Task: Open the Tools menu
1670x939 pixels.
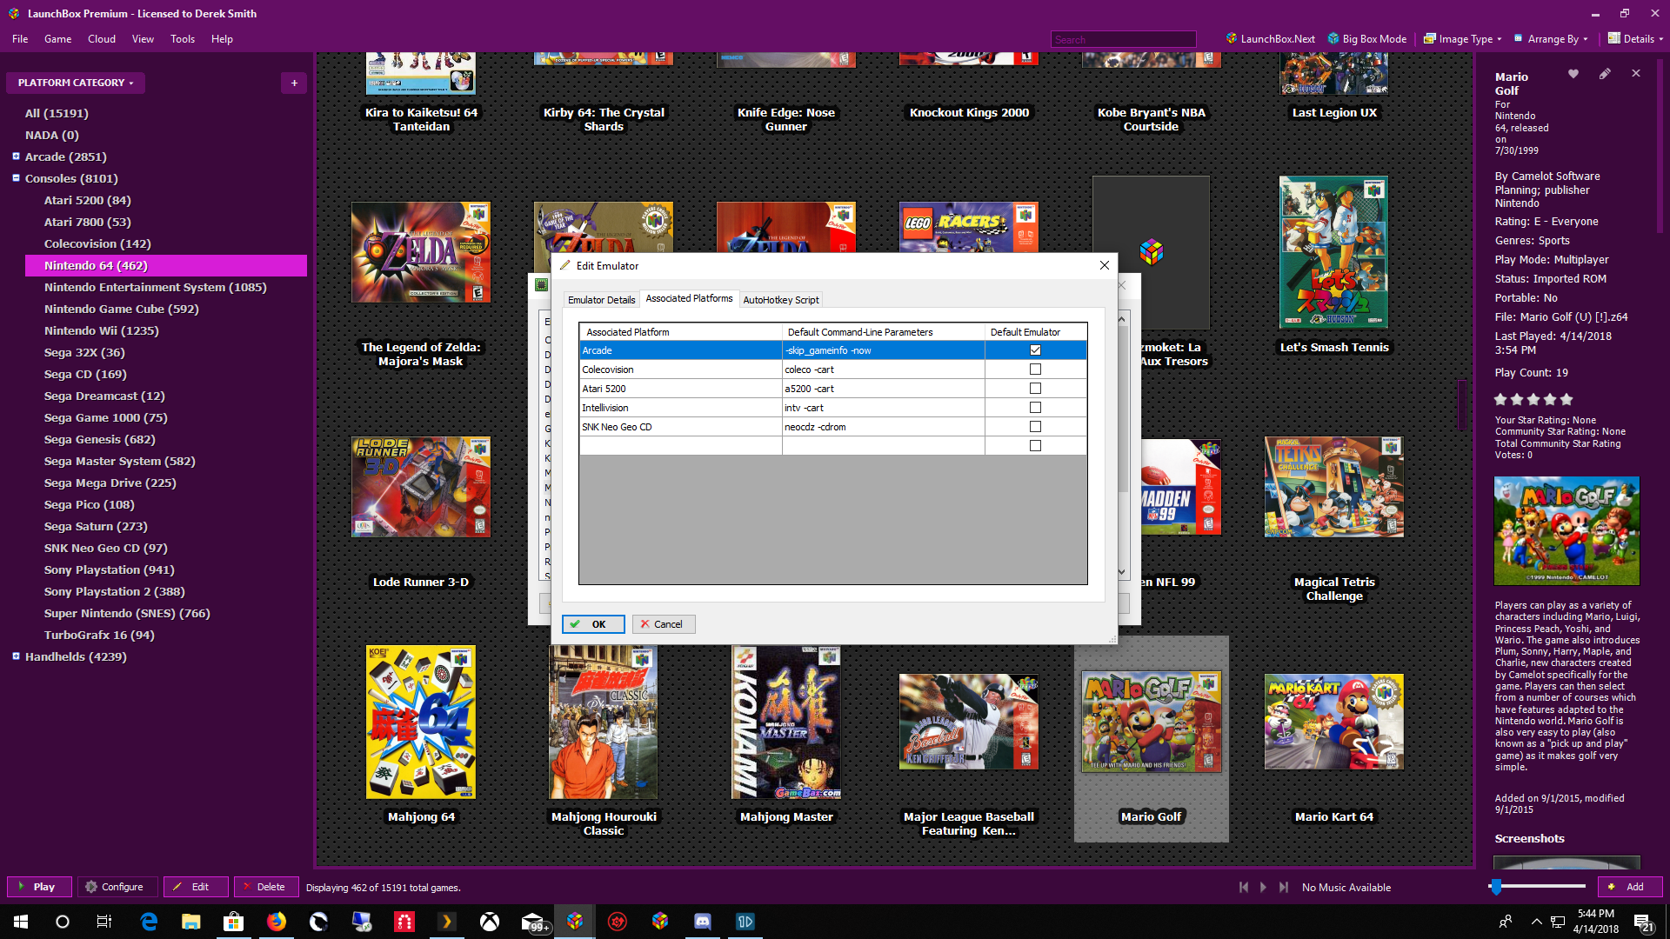Action: tap(183, 39)
